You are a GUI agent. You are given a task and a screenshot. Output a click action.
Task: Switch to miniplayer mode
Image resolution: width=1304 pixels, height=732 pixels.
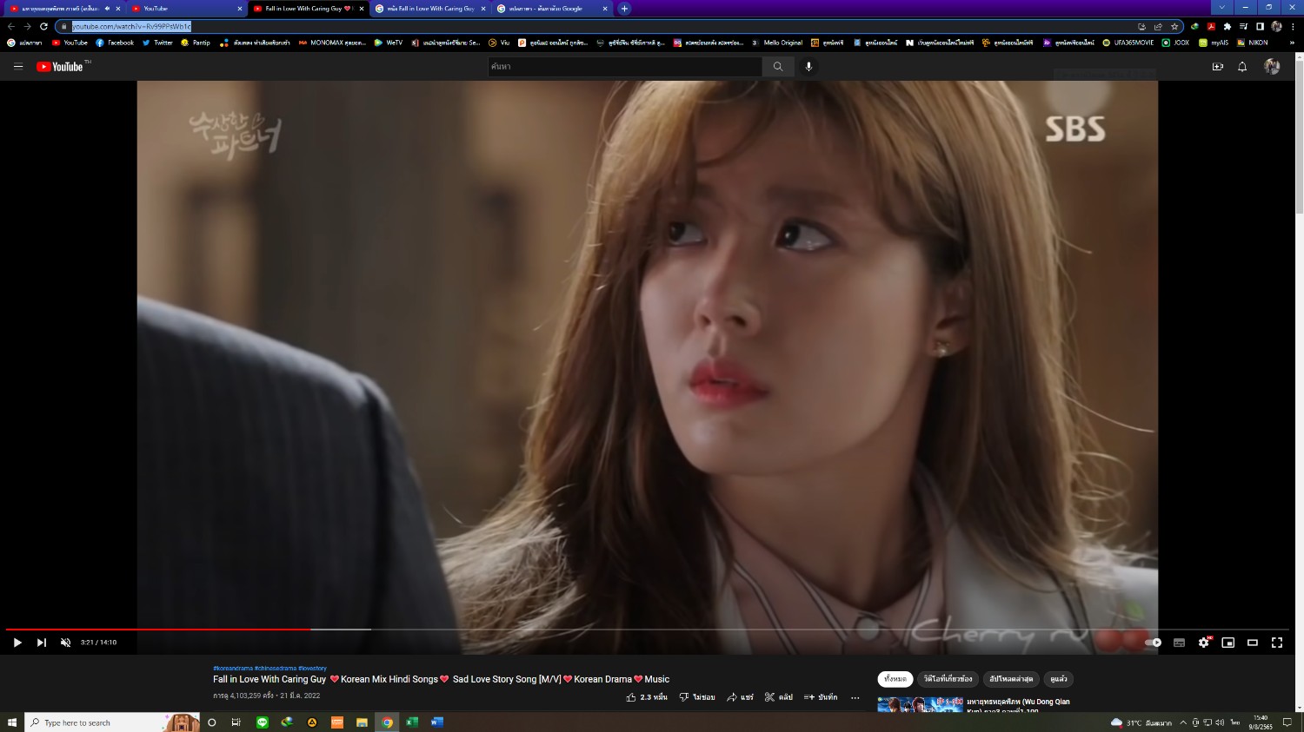click(1228, 643)
